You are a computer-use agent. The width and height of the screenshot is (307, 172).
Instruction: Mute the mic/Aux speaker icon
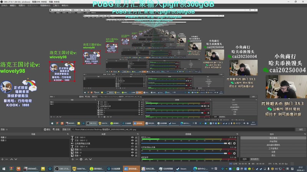tap(229, 143)
